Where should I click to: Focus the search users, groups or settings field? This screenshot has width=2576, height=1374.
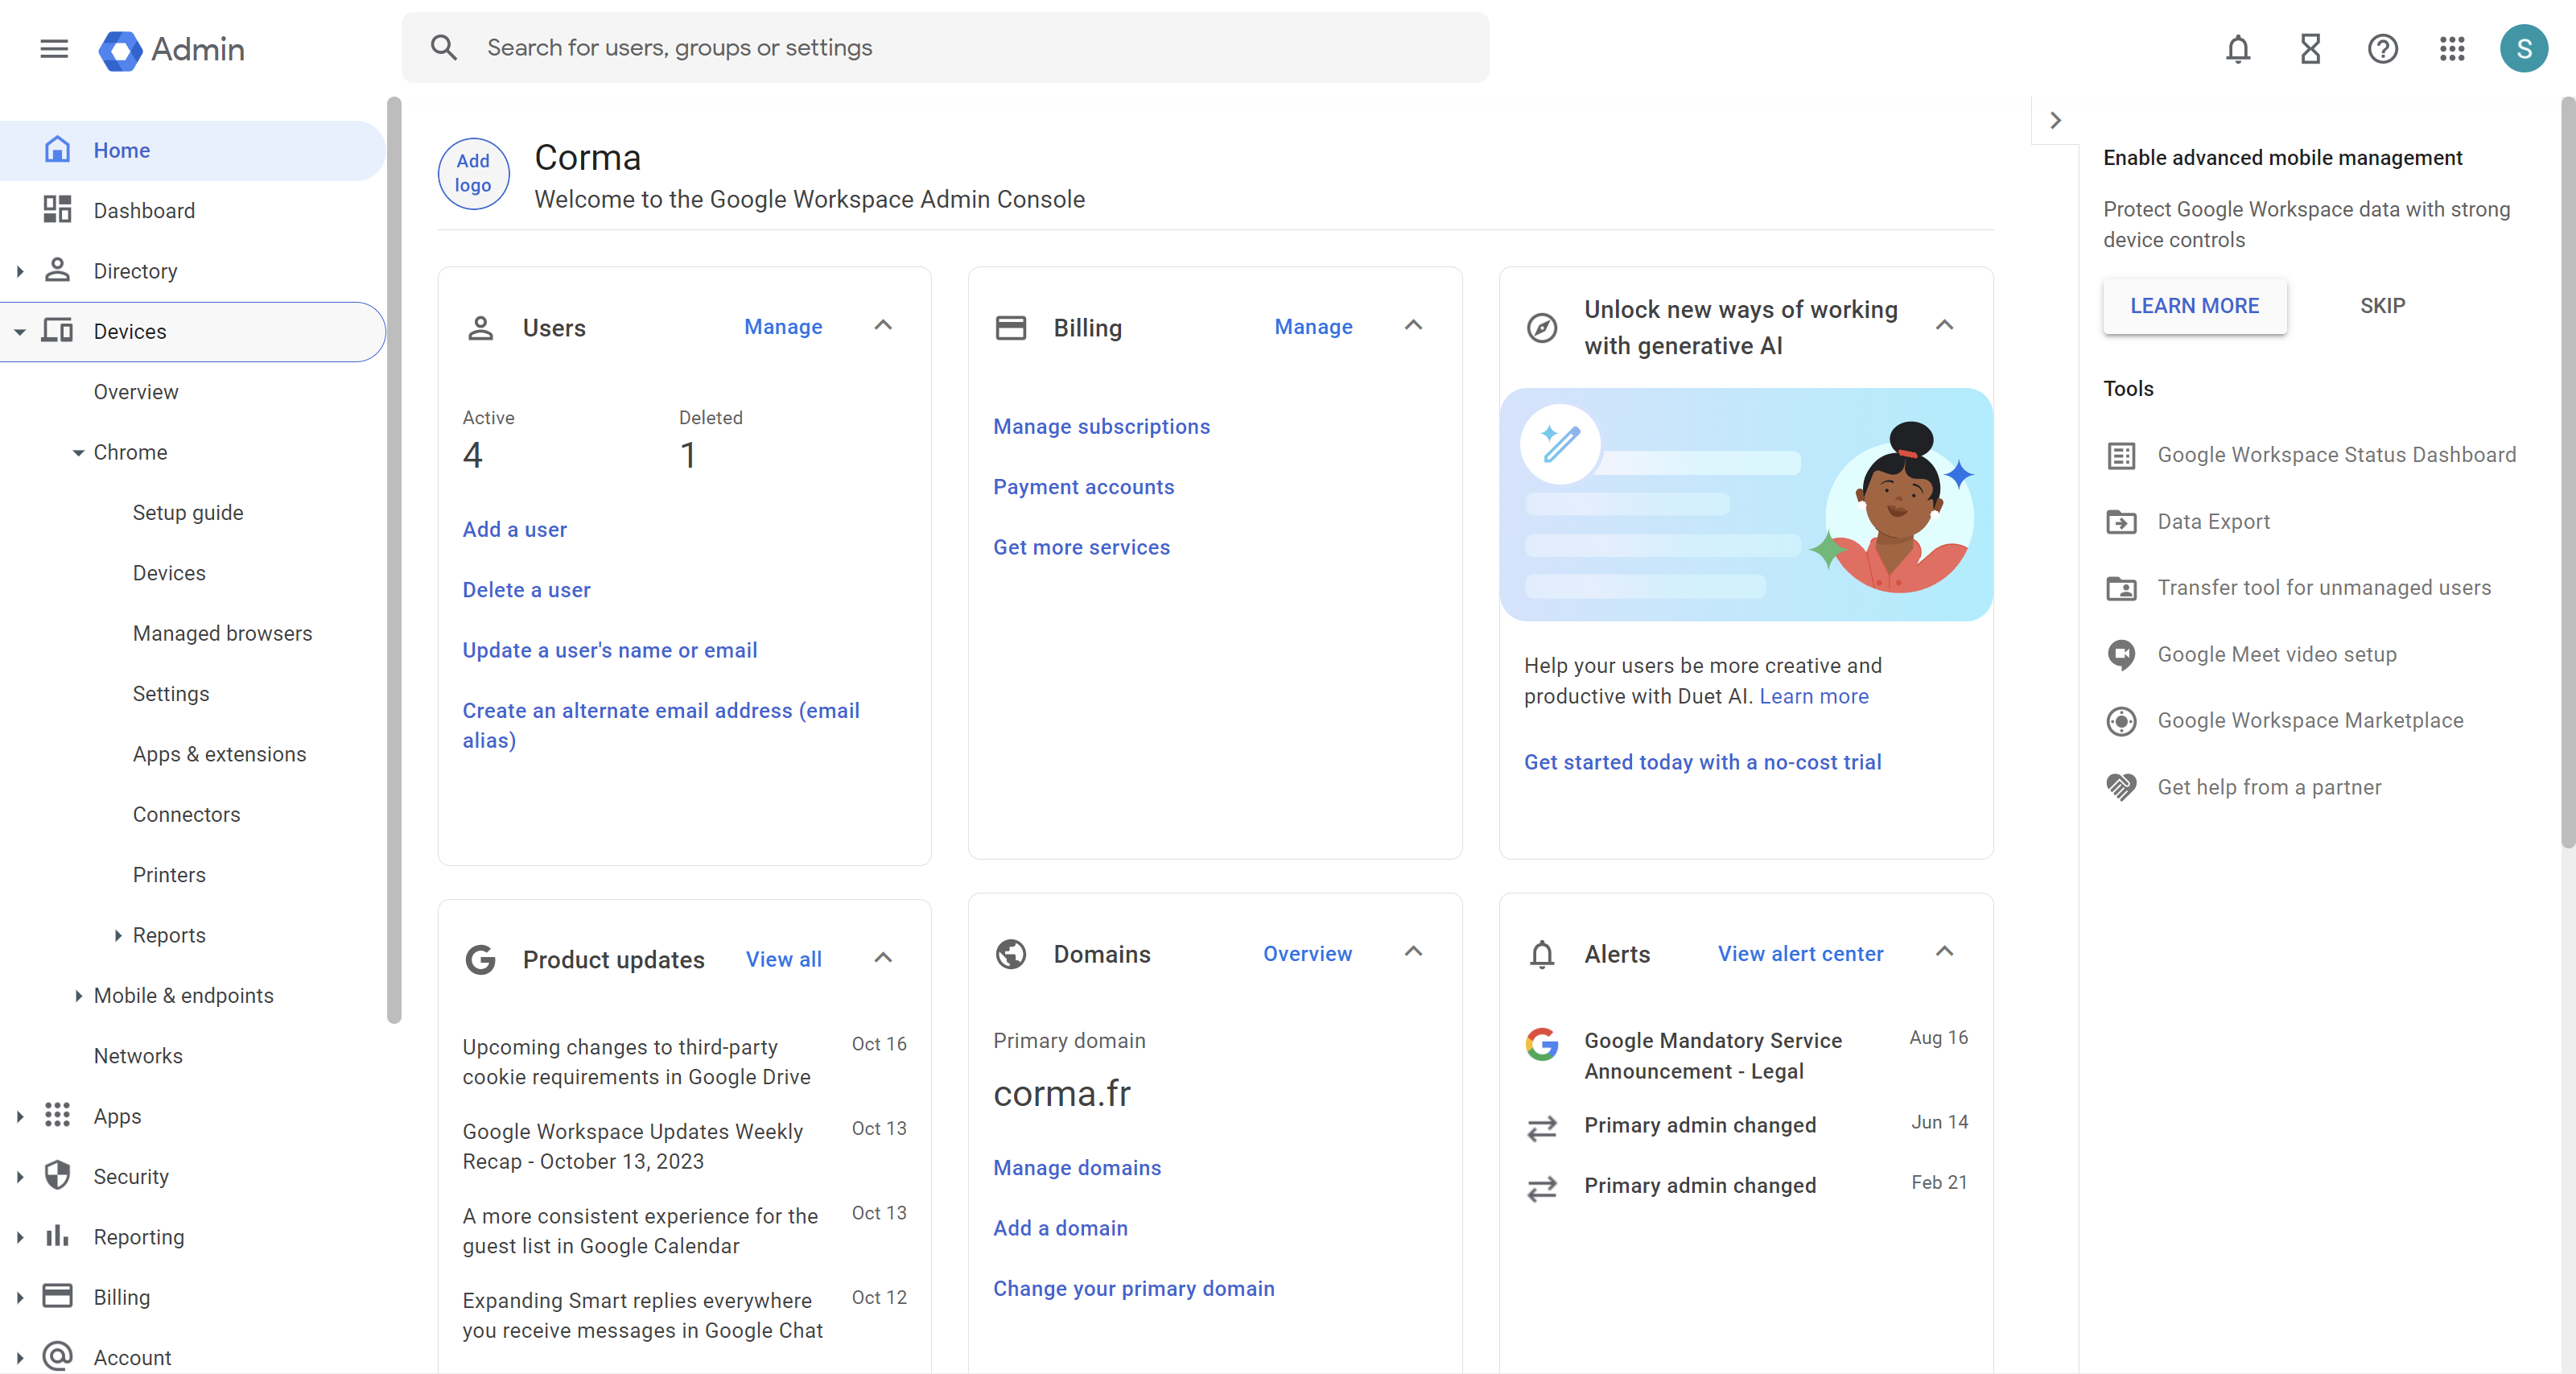(945, 47)
